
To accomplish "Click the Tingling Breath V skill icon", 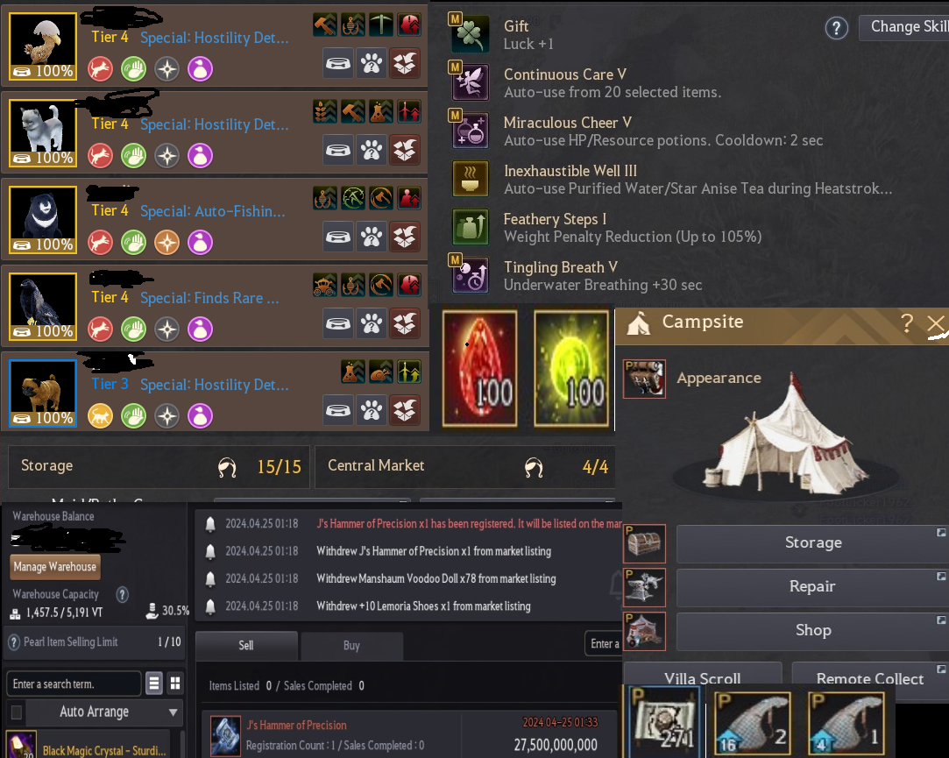I will [471, 275].
